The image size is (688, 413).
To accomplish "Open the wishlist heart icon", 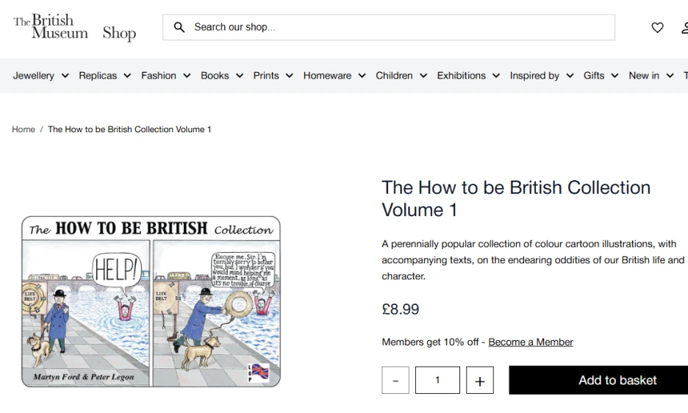I will pyautogui.click(x=657, y=27).
